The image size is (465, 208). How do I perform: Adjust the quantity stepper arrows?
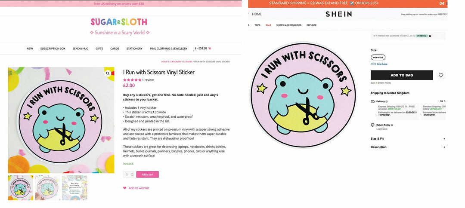132,174
